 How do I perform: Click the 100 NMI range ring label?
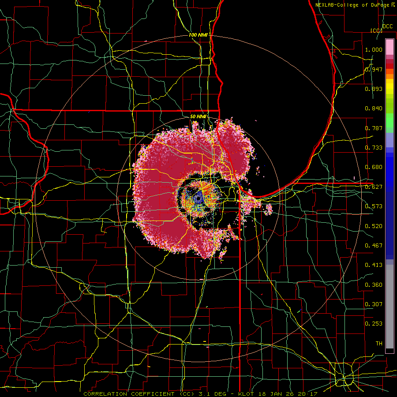click(x=198, y=35)
